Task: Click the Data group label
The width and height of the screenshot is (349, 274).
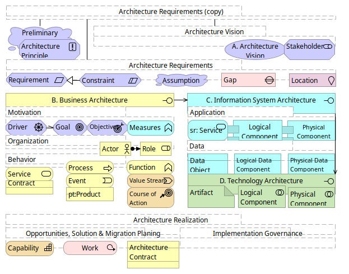Action: click(197, 146)
